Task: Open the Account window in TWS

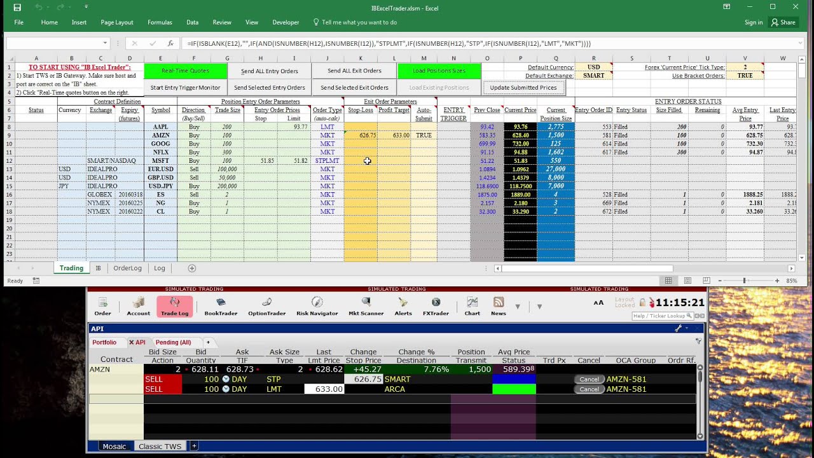Action: (138, 307)
